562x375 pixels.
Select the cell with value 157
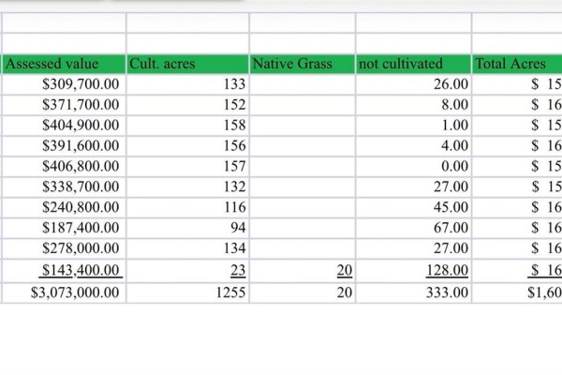click(188, 167)
